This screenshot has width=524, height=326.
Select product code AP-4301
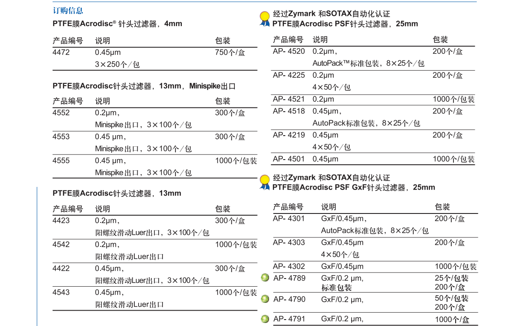coord(289,219)
